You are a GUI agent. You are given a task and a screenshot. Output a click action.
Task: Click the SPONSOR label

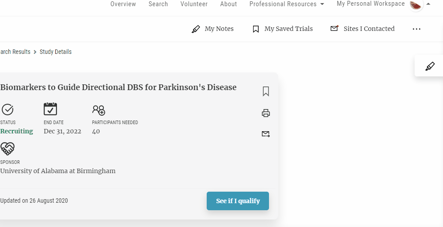(10, 162)
